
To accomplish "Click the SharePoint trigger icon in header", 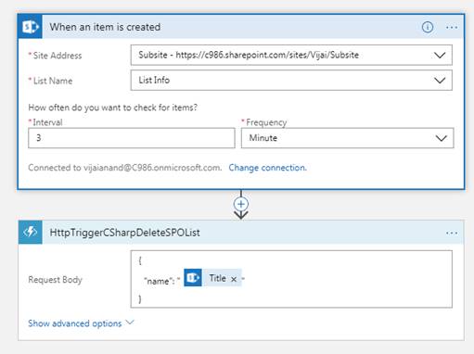I will tap(31, 27).
